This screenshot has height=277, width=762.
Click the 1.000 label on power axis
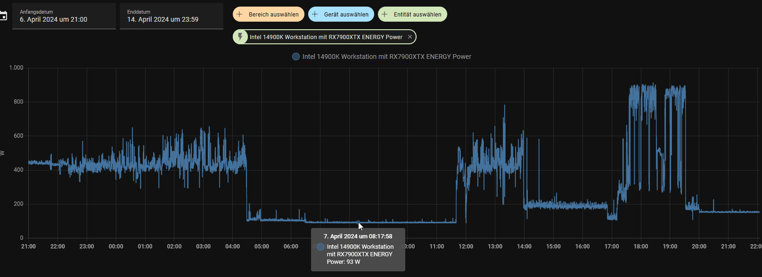pos(16,68)
